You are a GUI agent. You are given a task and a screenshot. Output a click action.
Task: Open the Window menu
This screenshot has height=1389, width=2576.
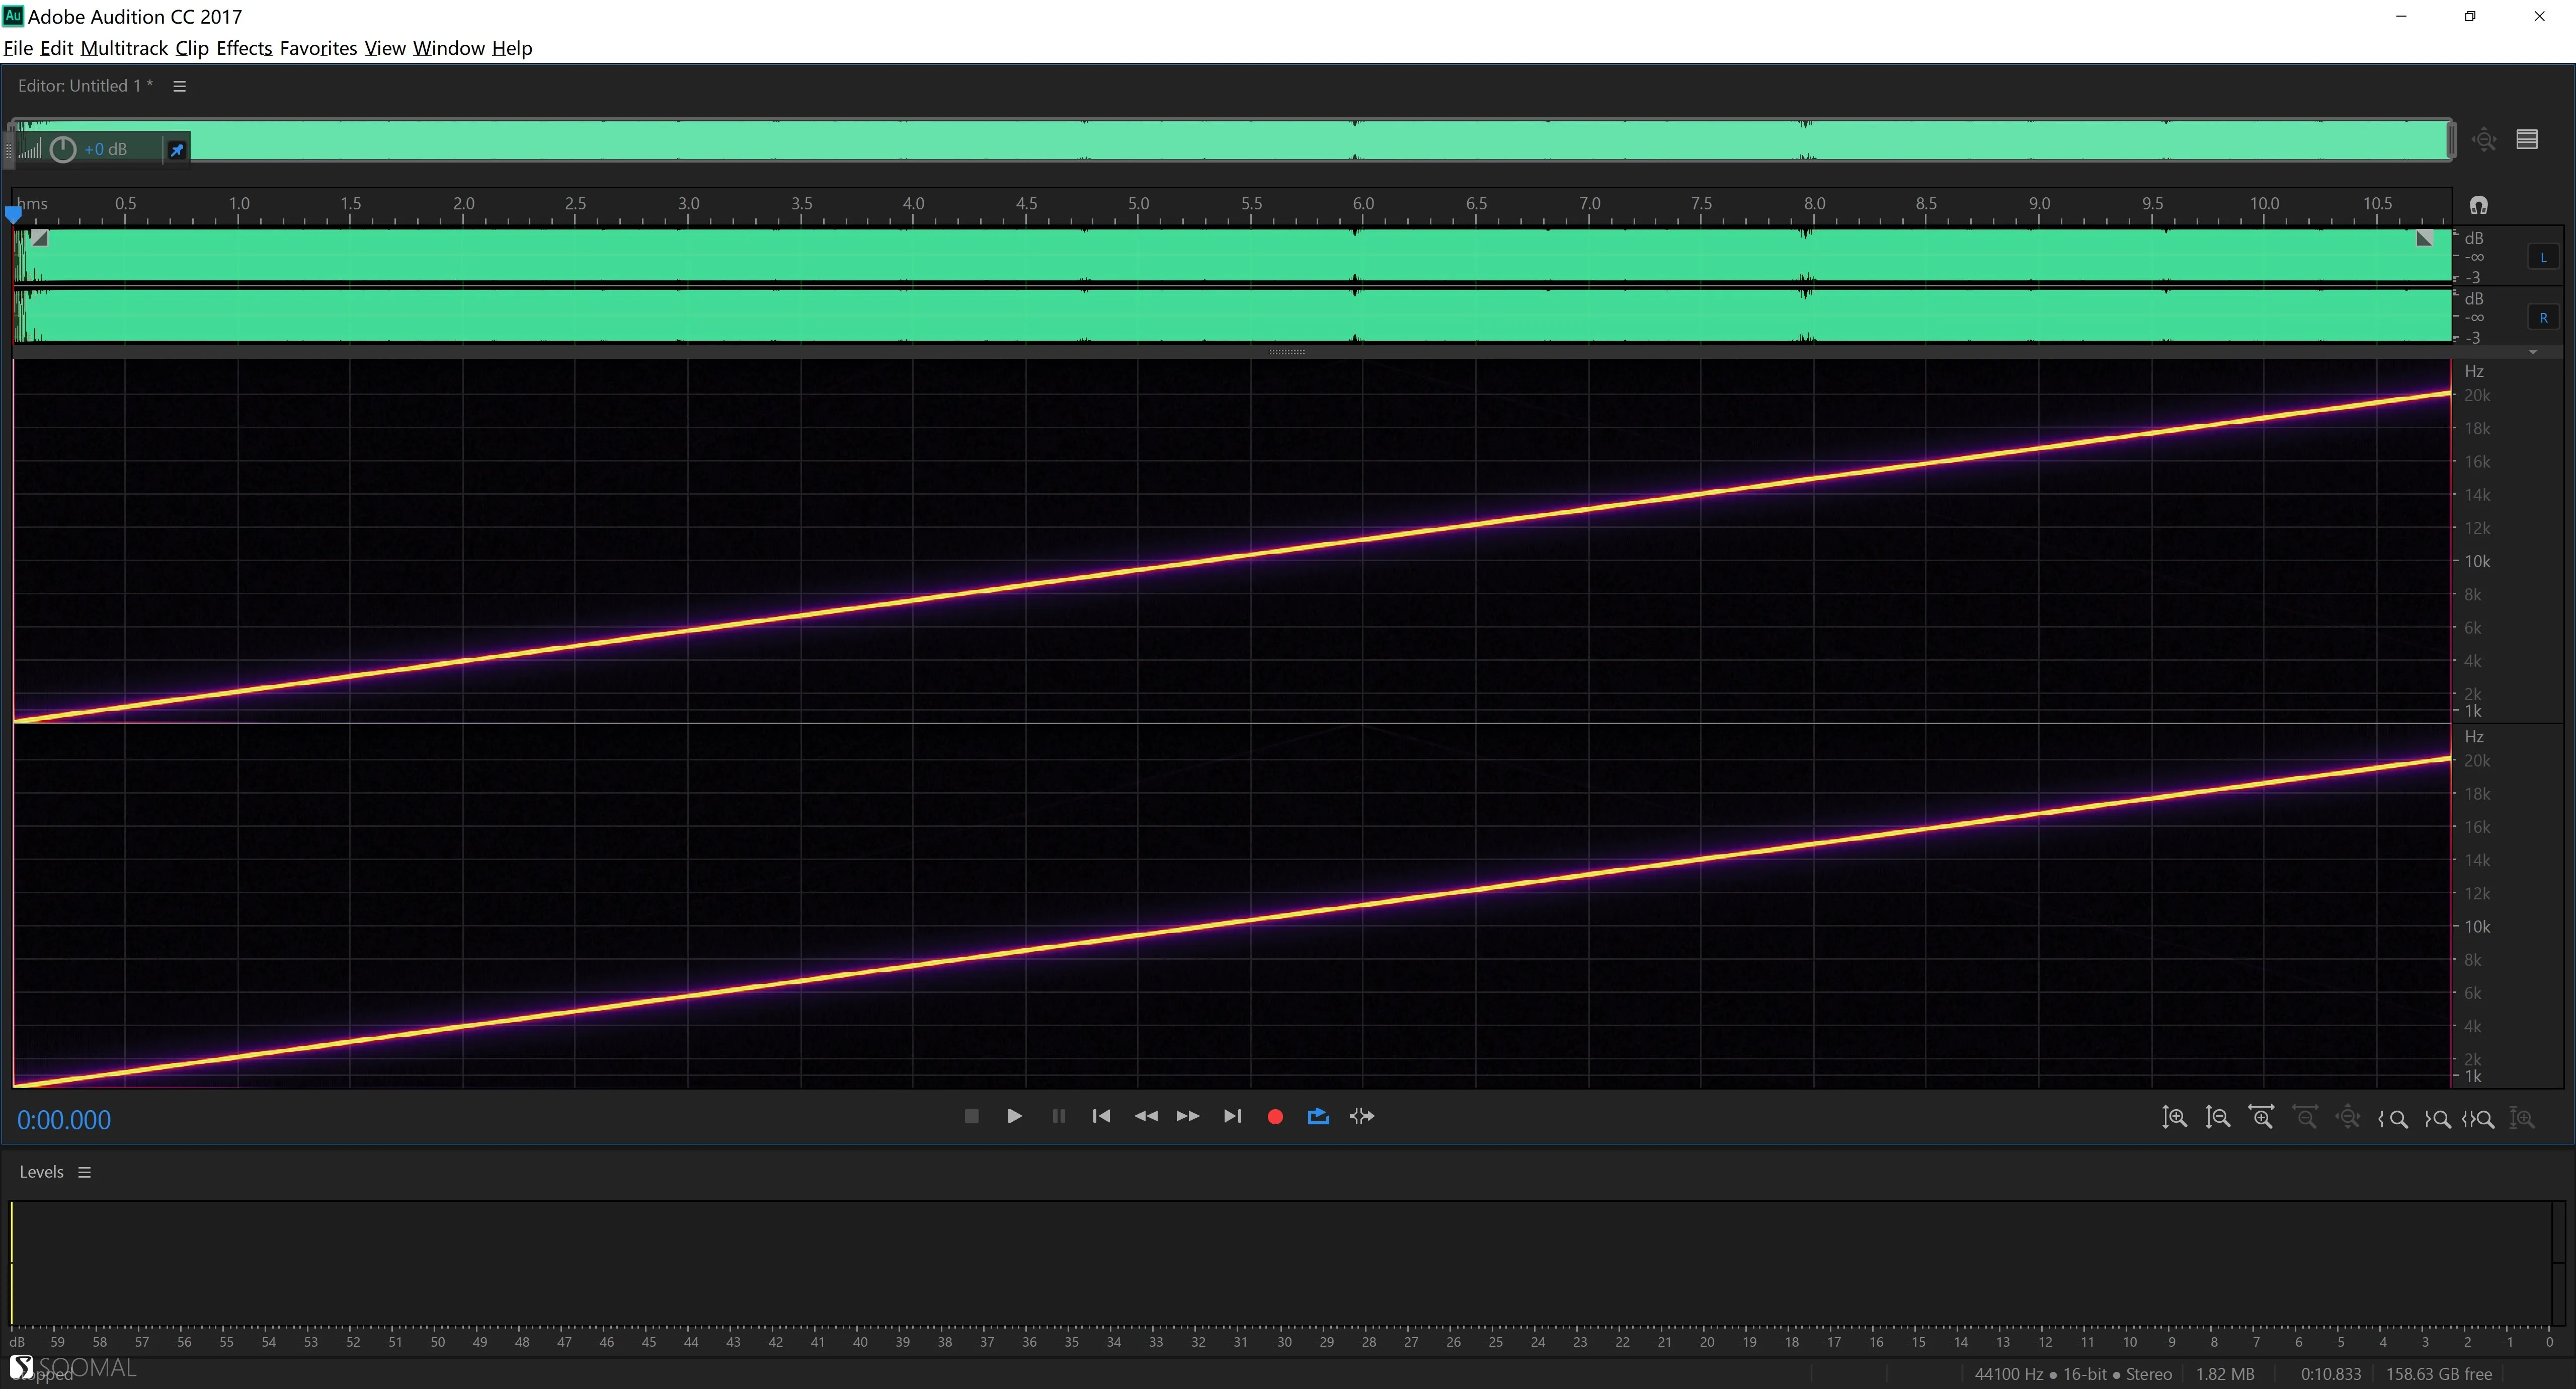[448, 48]
